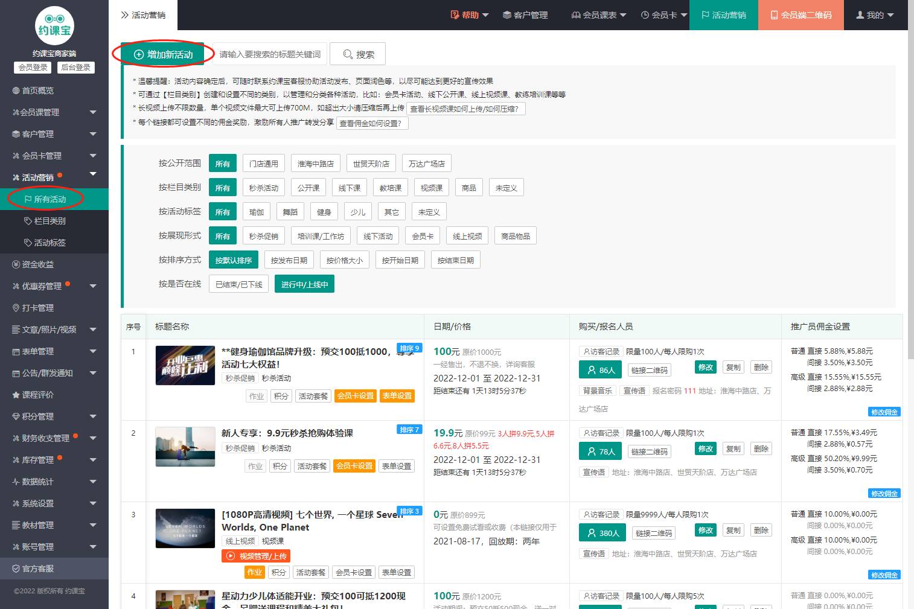Screen dimensions: 914x609
Task: Click the 搜索 button
Action: pyautogui.click(x=358, y=54)
